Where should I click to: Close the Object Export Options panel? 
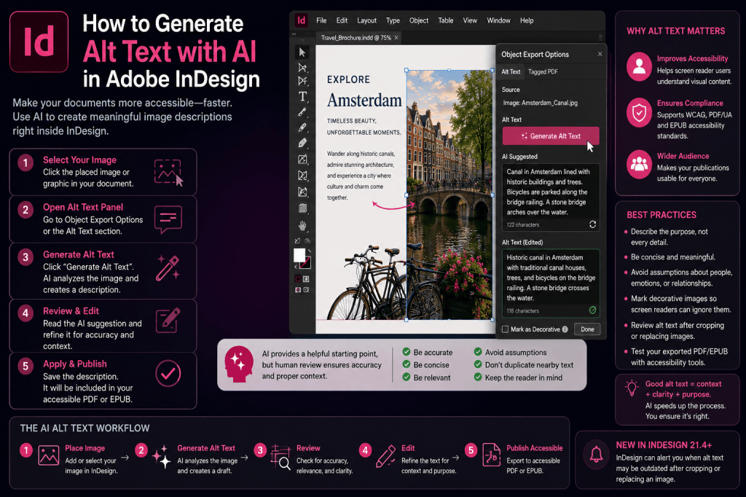coord(600,54)
